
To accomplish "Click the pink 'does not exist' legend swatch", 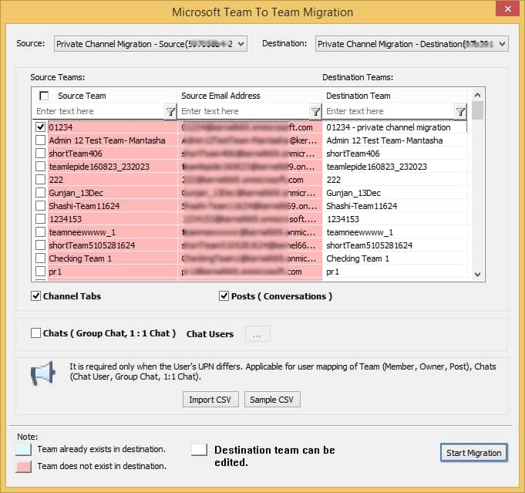I will pyautogui.click(x=23, y=467).
